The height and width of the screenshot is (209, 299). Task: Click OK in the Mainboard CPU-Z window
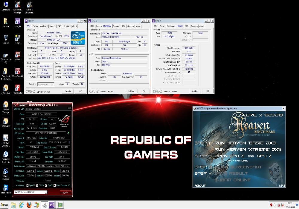[144, 91]
